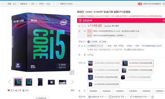Click 京尊达 delivery service link
This screenshot has width=165, height=99.
click(x=121, y=46)
